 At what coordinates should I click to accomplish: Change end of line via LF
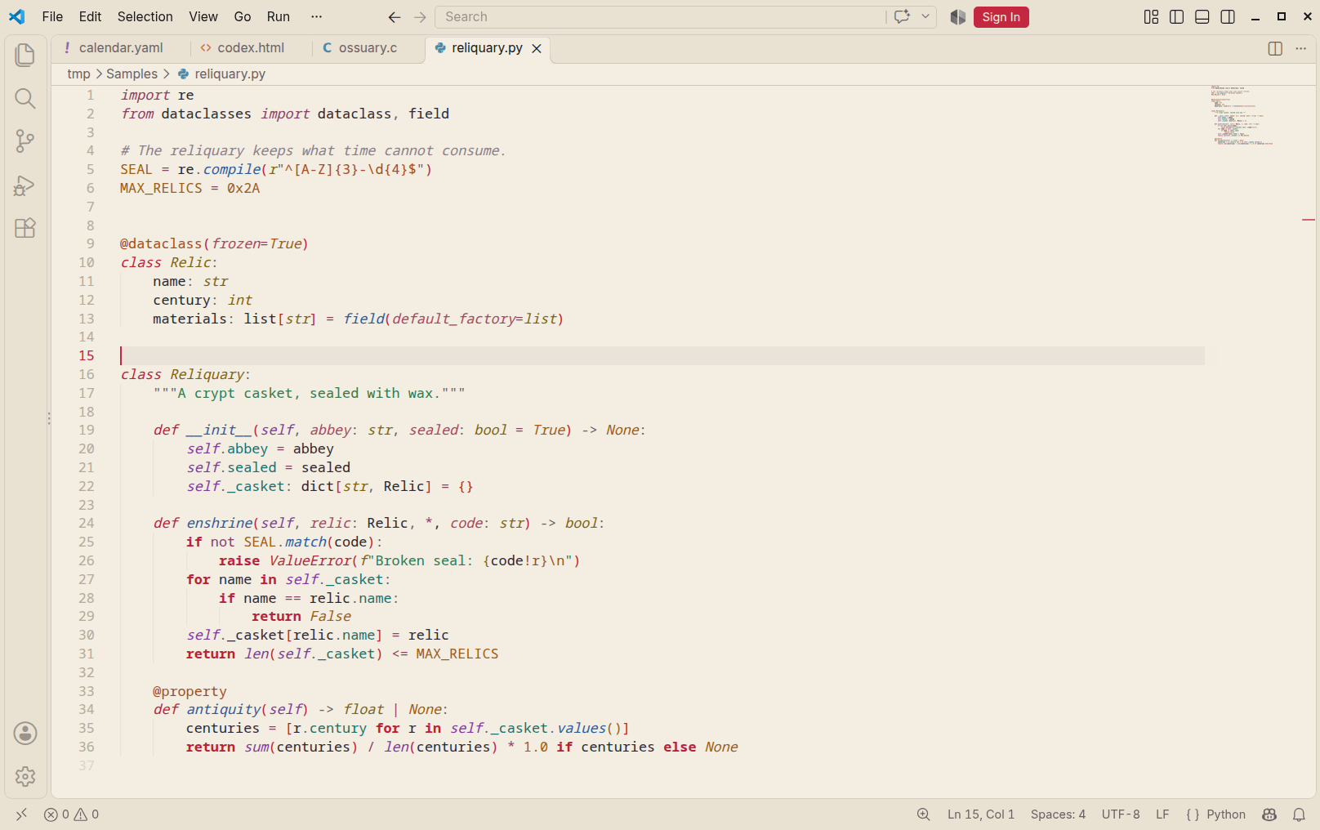1162,814
